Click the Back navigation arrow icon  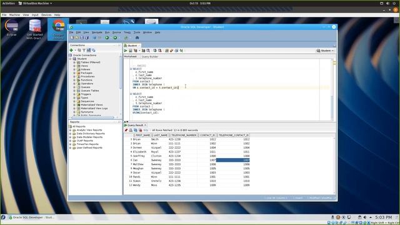[94, 37]
